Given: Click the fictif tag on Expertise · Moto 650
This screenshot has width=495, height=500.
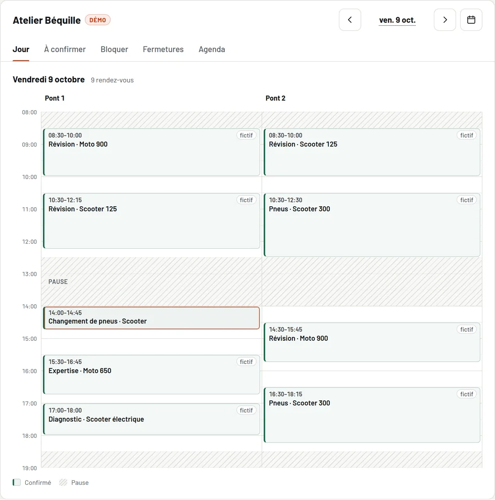Looking at the screenshot, I should (246, 361).
